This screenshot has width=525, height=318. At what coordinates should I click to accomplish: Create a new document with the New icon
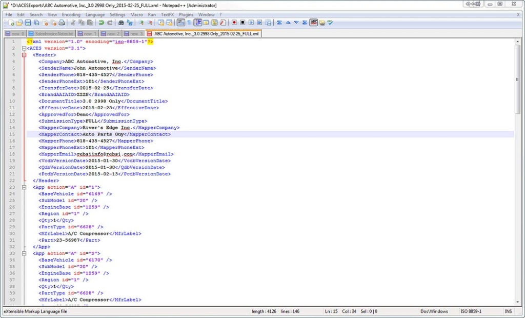tap(11, 23)
